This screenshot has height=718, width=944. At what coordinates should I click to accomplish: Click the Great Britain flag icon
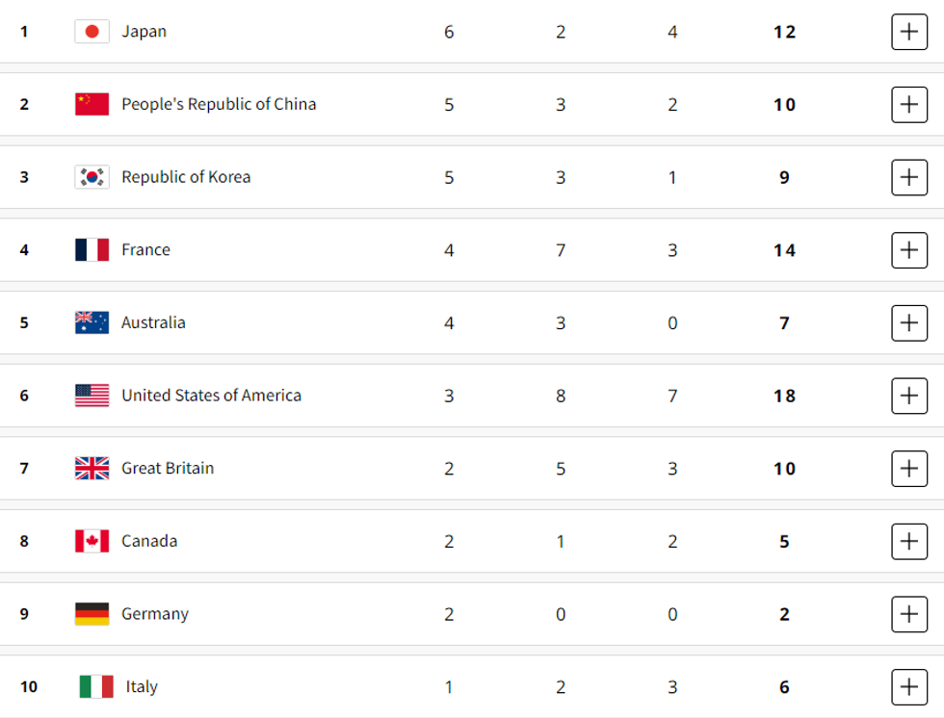point(92,469)
